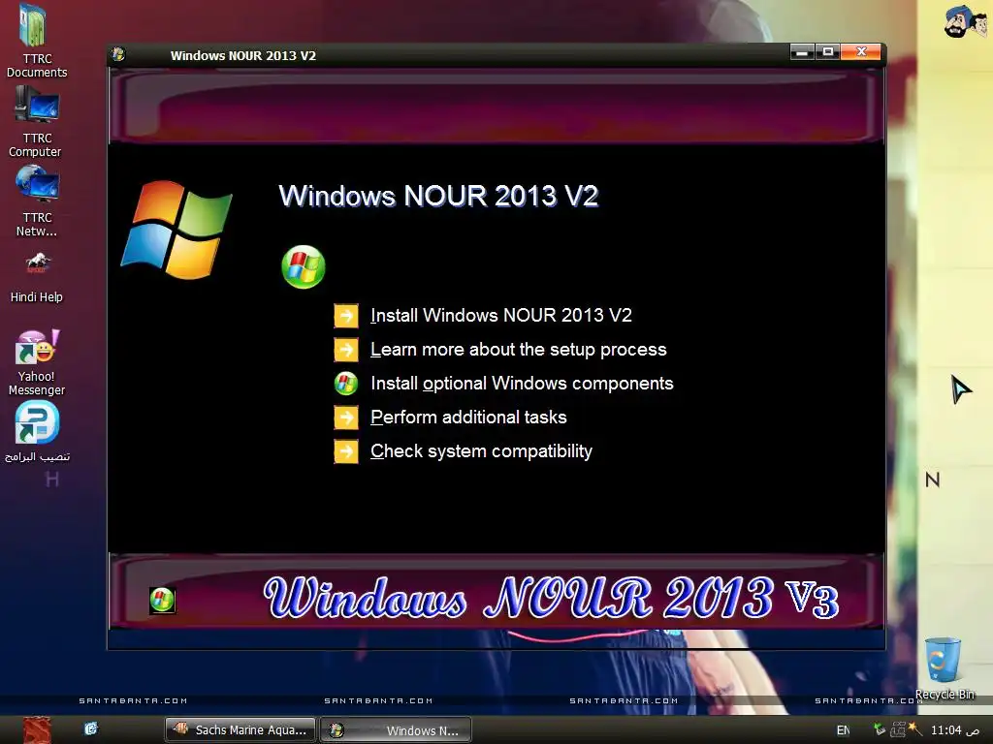Select Install Windows NOUR 2013 V2 link
Image resolution: width=993 pixels, height=744 pixels.
[501, 315]
